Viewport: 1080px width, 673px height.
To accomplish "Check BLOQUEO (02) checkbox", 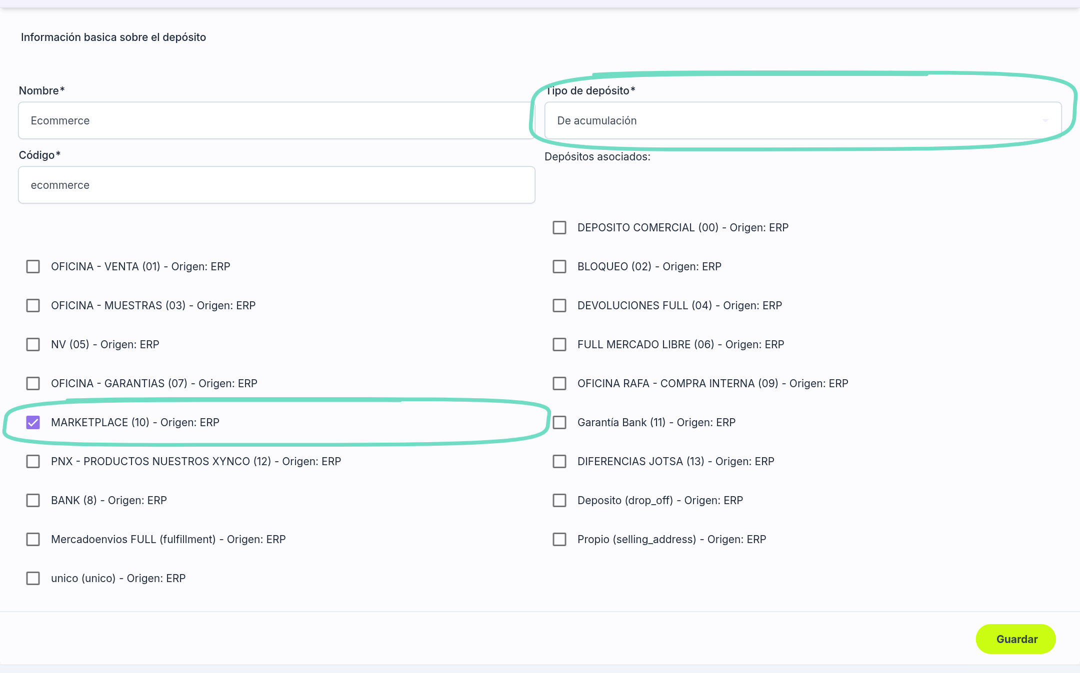I will [559, 267].
